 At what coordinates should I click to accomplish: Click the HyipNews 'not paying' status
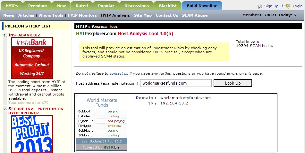pyautogui.click(x=116, y=121)
